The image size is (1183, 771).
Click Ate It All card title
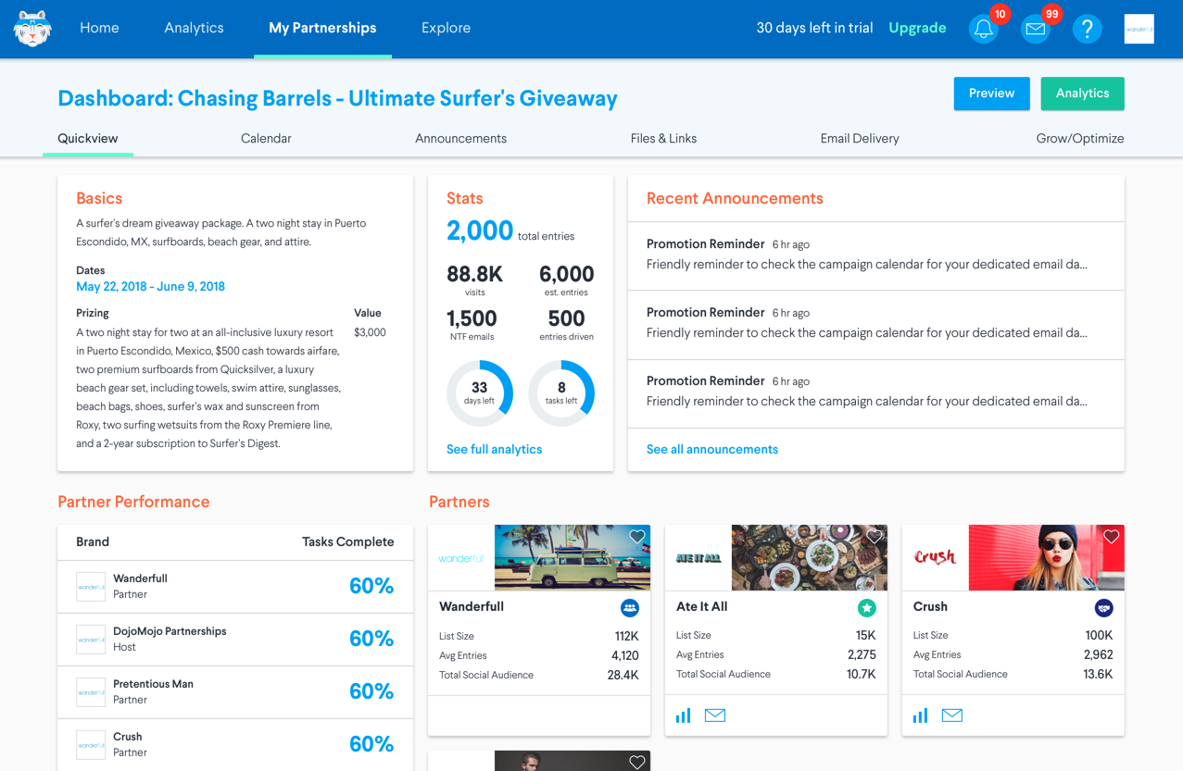[702, 607]
